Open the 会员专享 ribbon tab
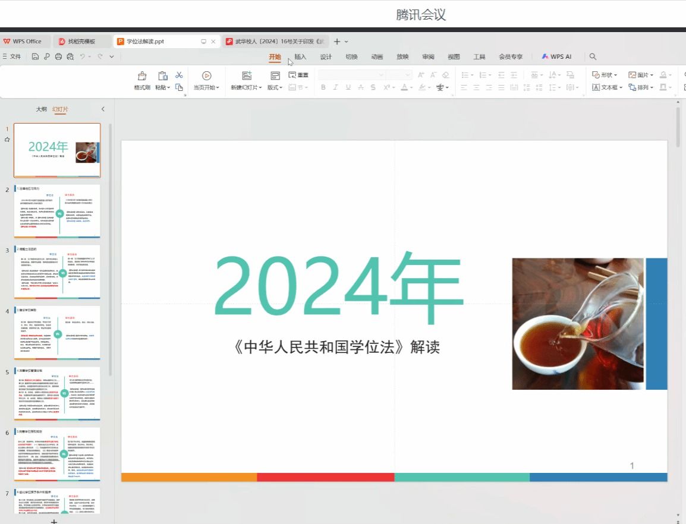The image size is (686, 524). pos(511,56)
